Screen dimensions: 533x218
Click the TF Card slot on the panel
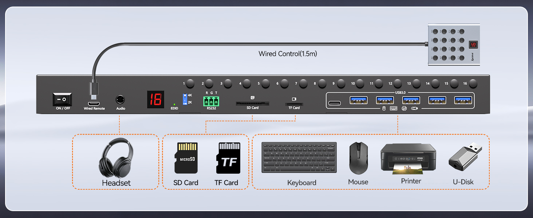tap(294, 104)
